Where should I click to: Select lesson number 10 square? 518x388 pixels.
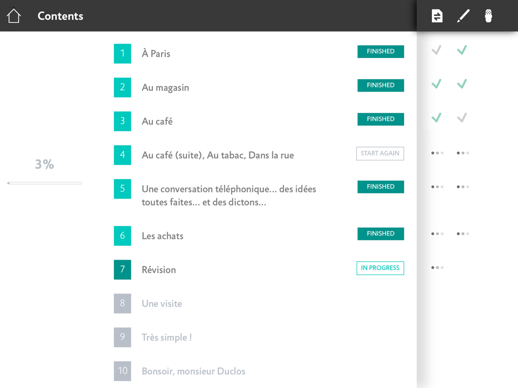(122, 371)
